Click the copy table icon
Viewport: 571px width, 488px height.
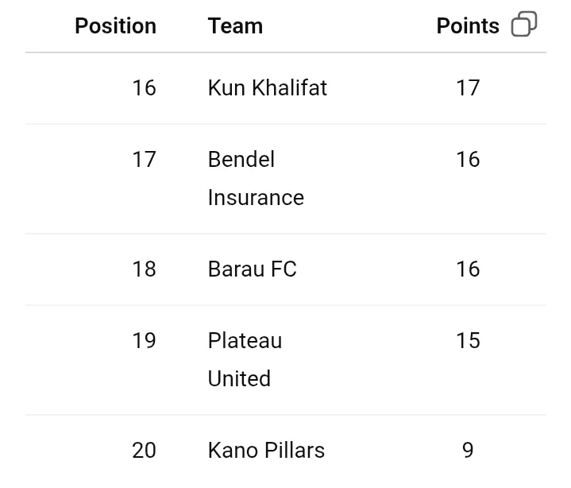(x=524, y=25)
